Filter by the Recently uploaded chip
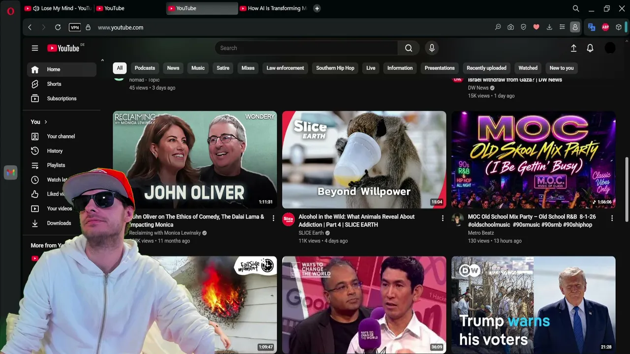630x354 pixels. click(486, 68)
